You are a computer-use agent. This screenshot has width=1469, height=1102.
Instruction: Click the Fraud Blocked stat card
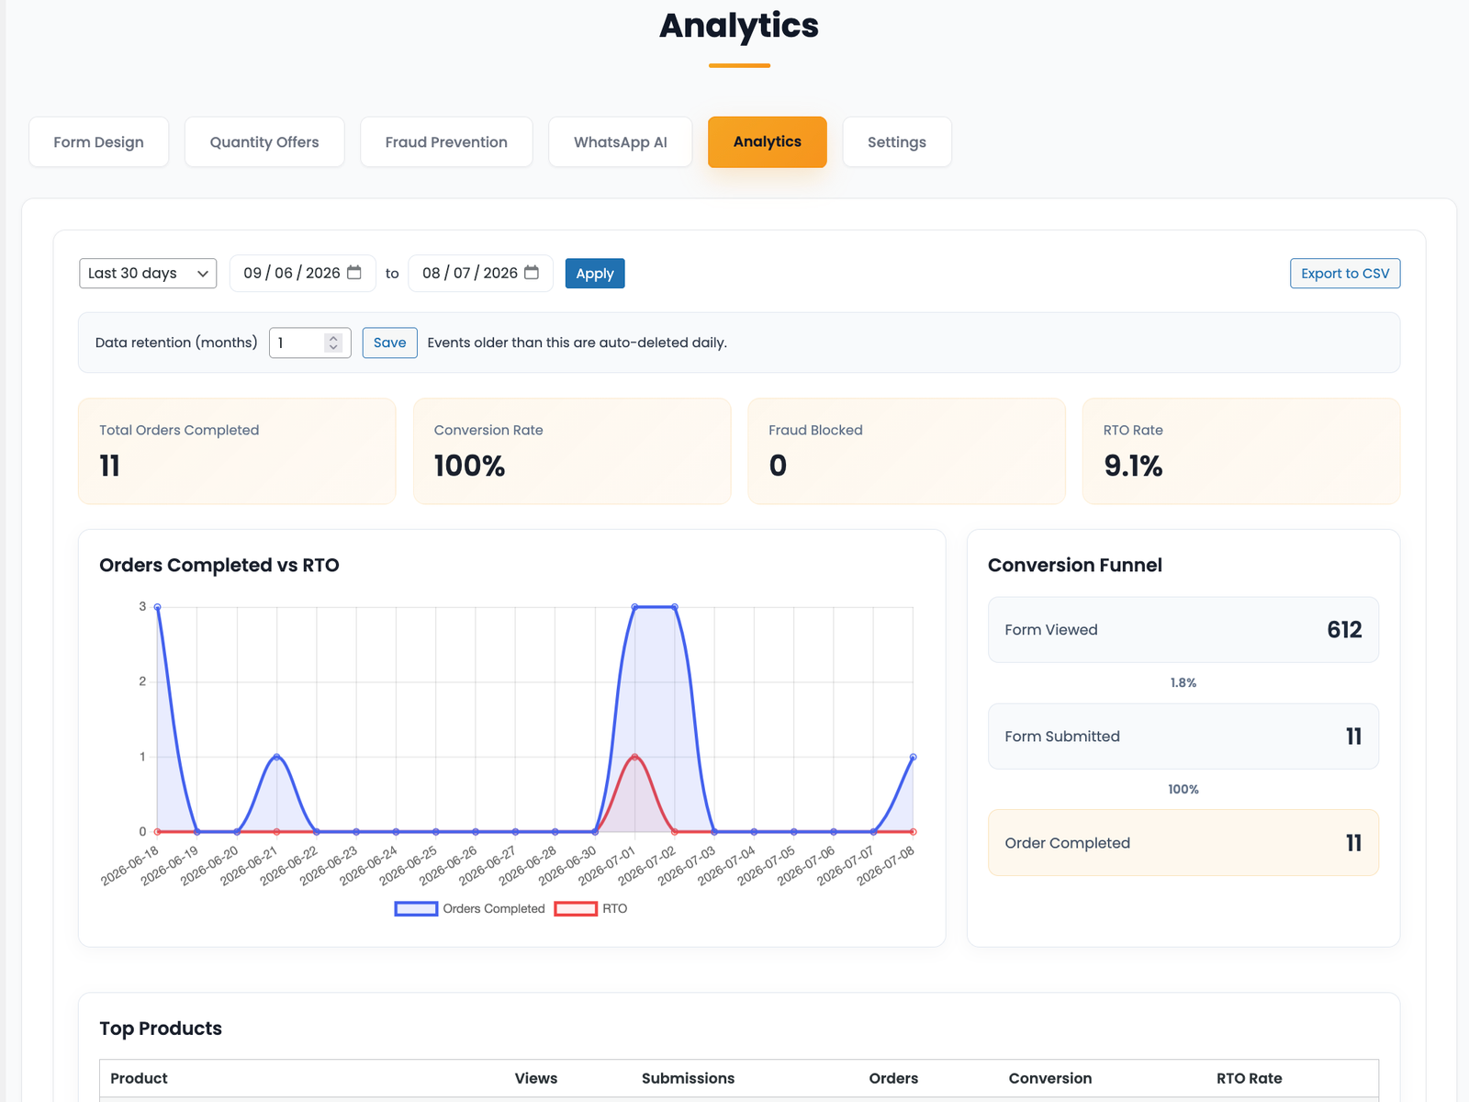(907, 451)
